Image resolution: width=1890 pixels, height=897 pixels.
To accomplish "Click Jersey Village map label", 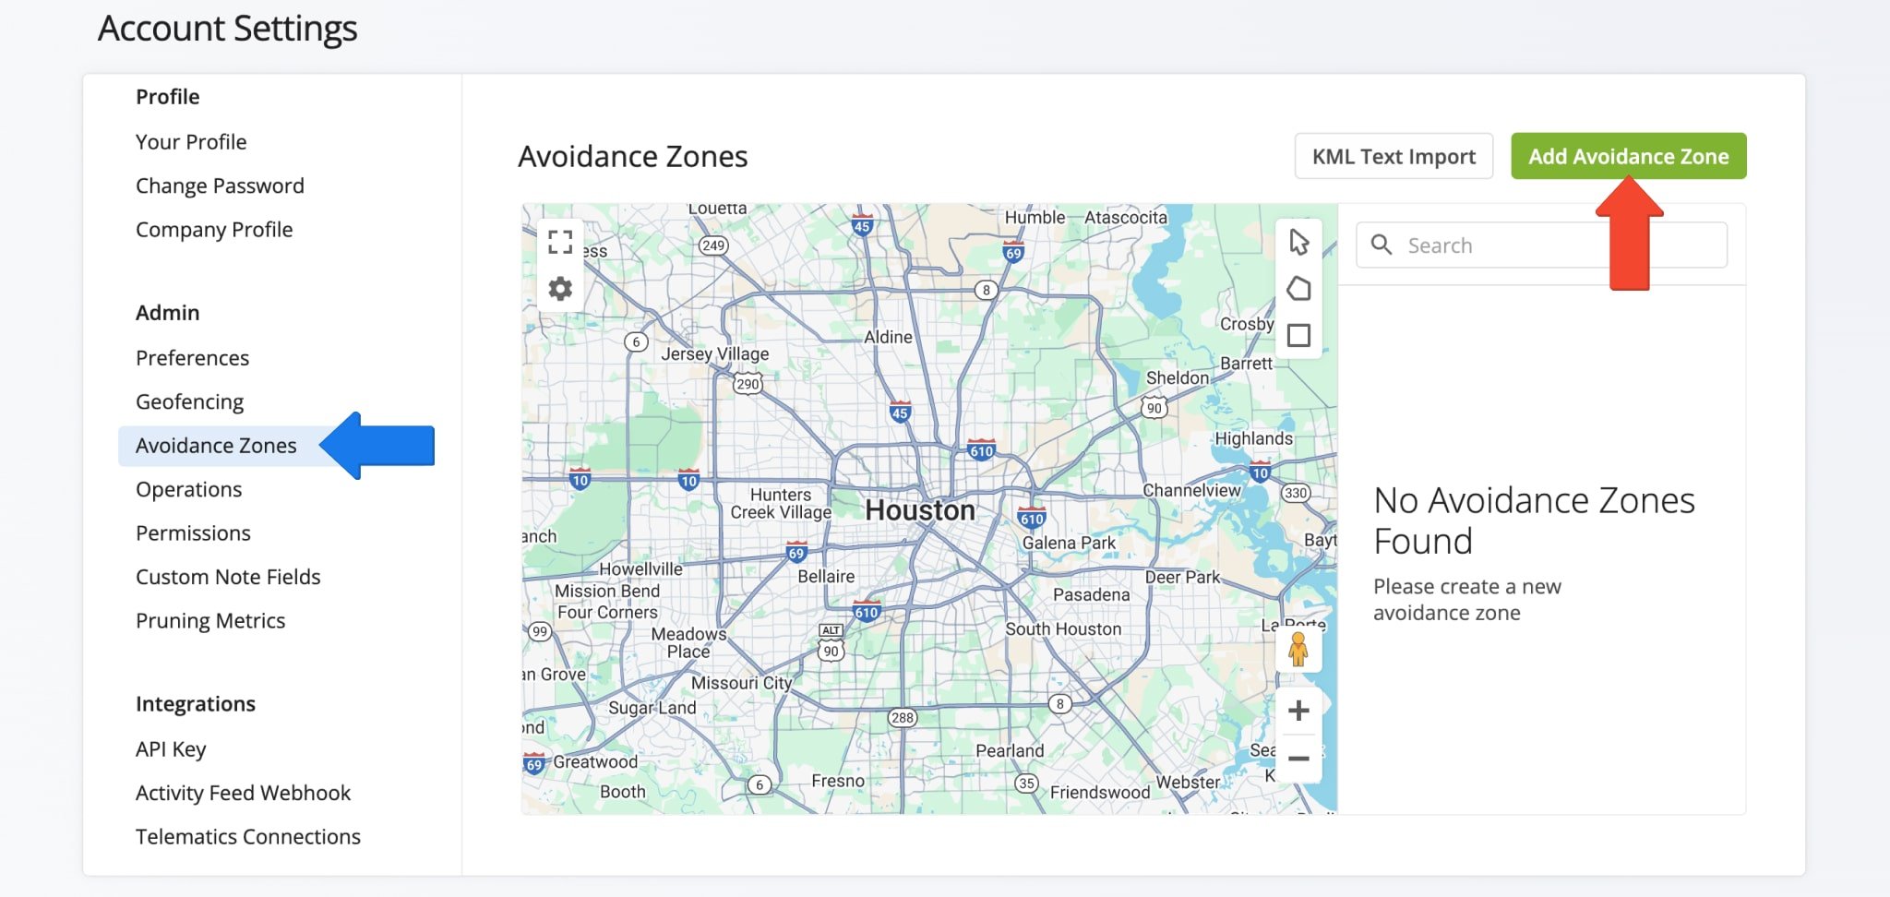I will pos(714,353).
